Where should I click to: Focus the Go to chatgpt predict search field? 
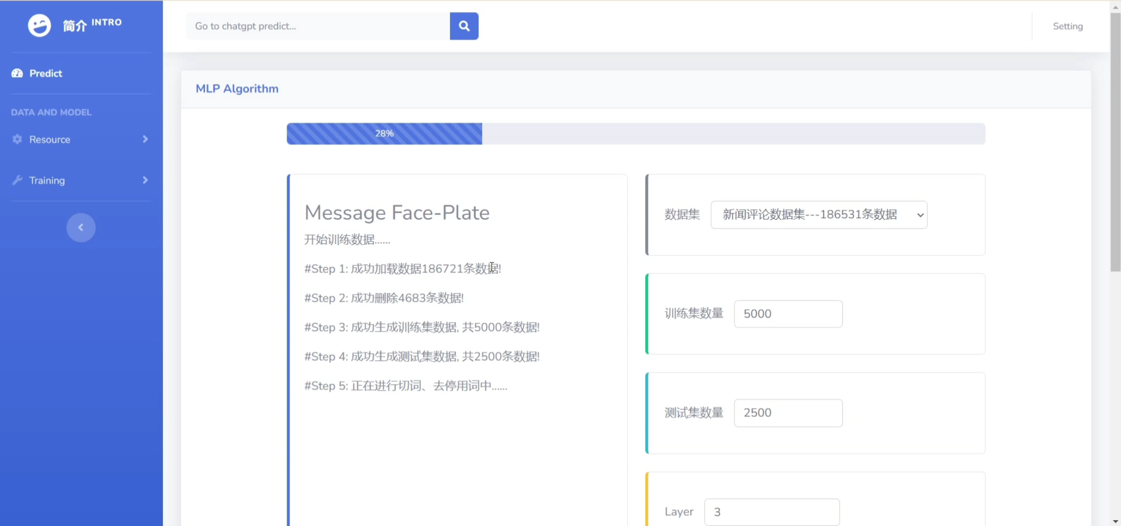(x=318, y=26)
